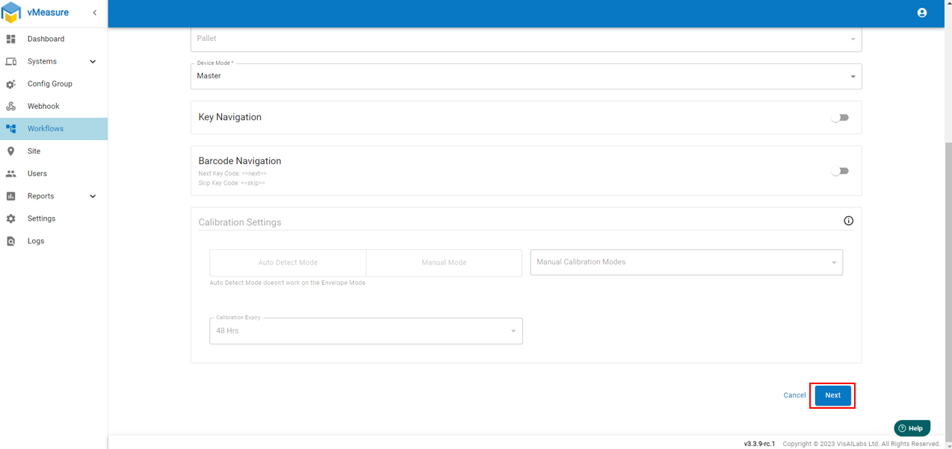Click the Config Group gear icon
952x449 pixels.
click(10, 84)
